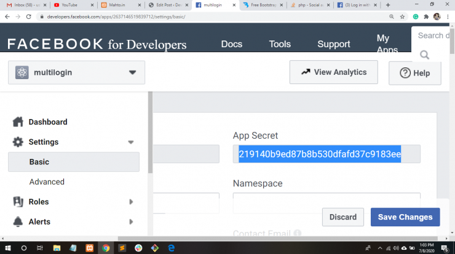Switch to the Free Bootstrap tab
This screenshot has width=455, height=254.
click(x=264, y=5)
